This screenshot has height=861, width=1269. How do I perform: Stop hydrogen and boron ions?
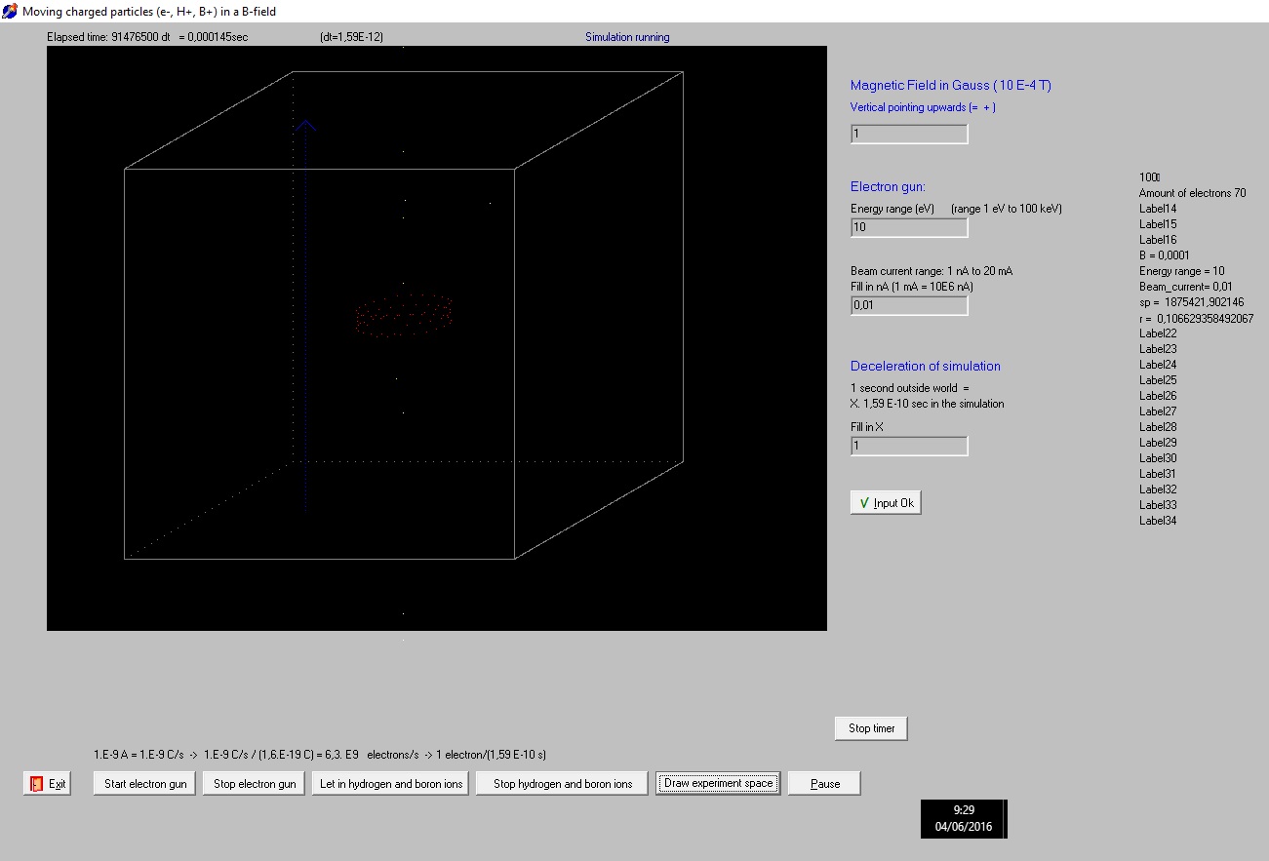pyautogui.click(x=563, y=783)
